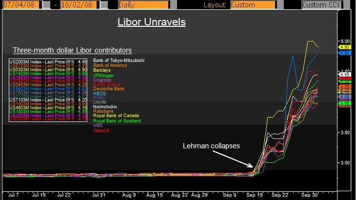This screenshot has width=356, height=200.
Task: Click the Aug 15 date axis label
Action: coord(155,195)
